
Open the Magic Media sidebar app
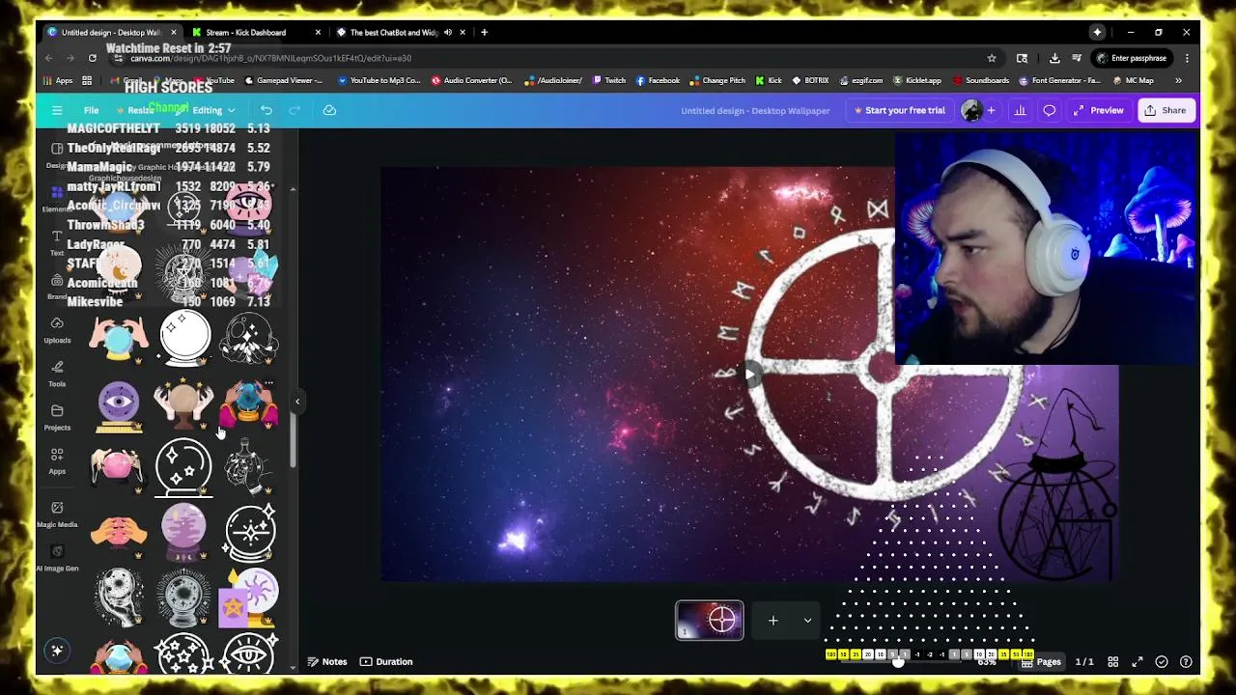click(57, 514)
